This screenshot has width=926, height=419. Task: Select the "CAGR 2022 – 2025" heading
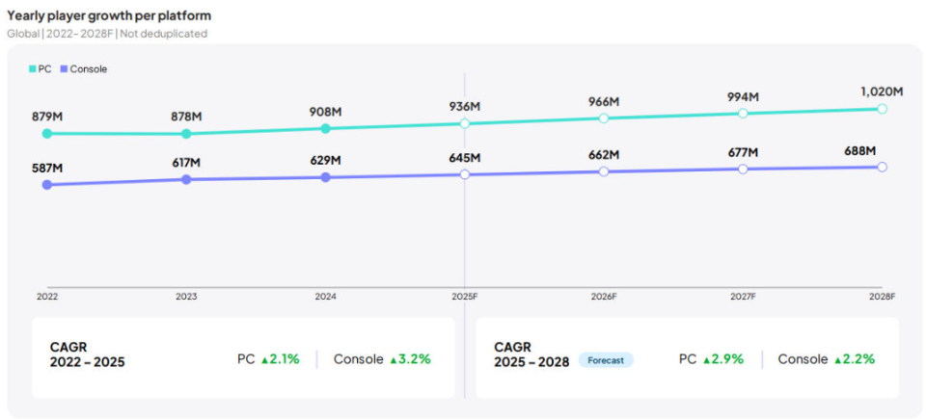point(87,354)
